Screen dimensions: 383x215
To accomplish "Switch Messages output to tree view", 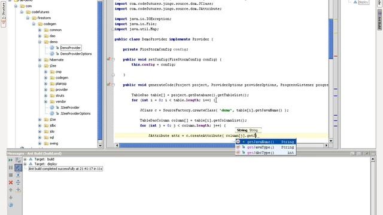I will [x=18, y=160].
